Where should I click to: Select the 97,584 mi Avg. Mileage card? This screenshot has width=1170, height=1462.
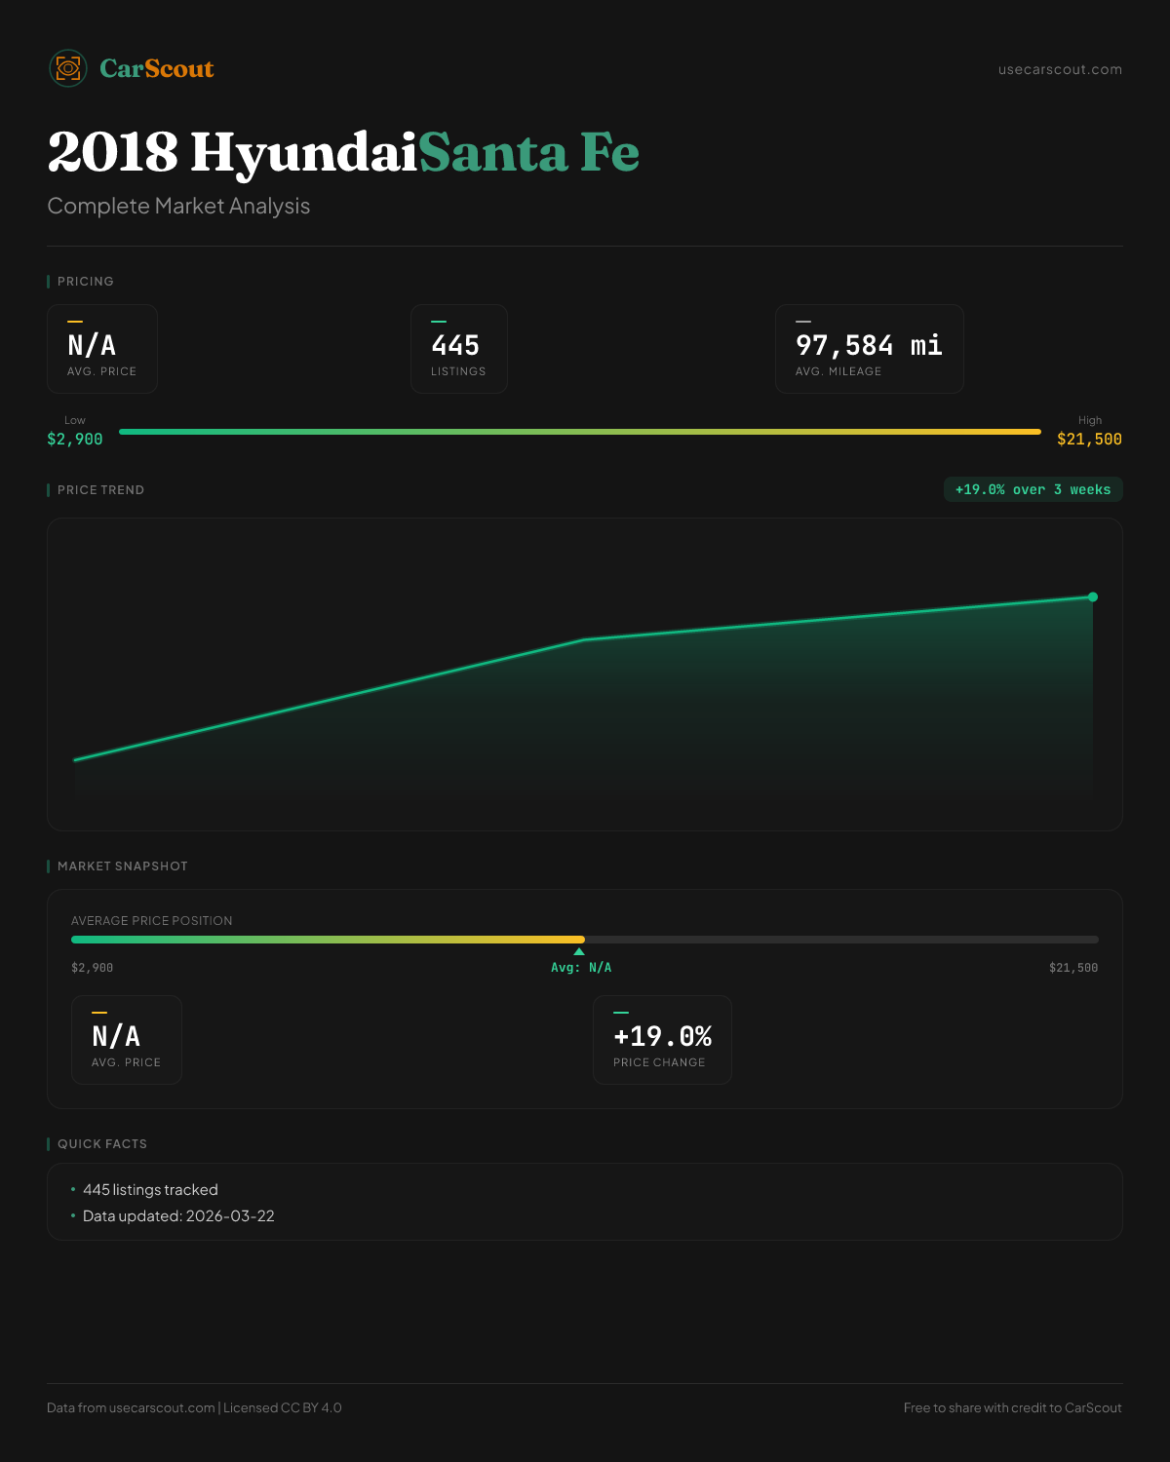[869, 349]
